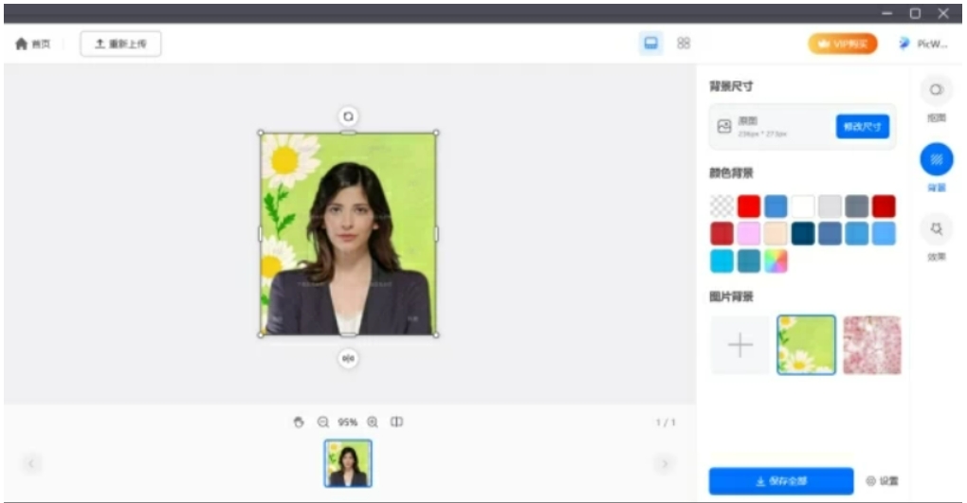Open the 背景 background tab in the sidebar
The height and width of the screenshot is (503, 967).
936,168
